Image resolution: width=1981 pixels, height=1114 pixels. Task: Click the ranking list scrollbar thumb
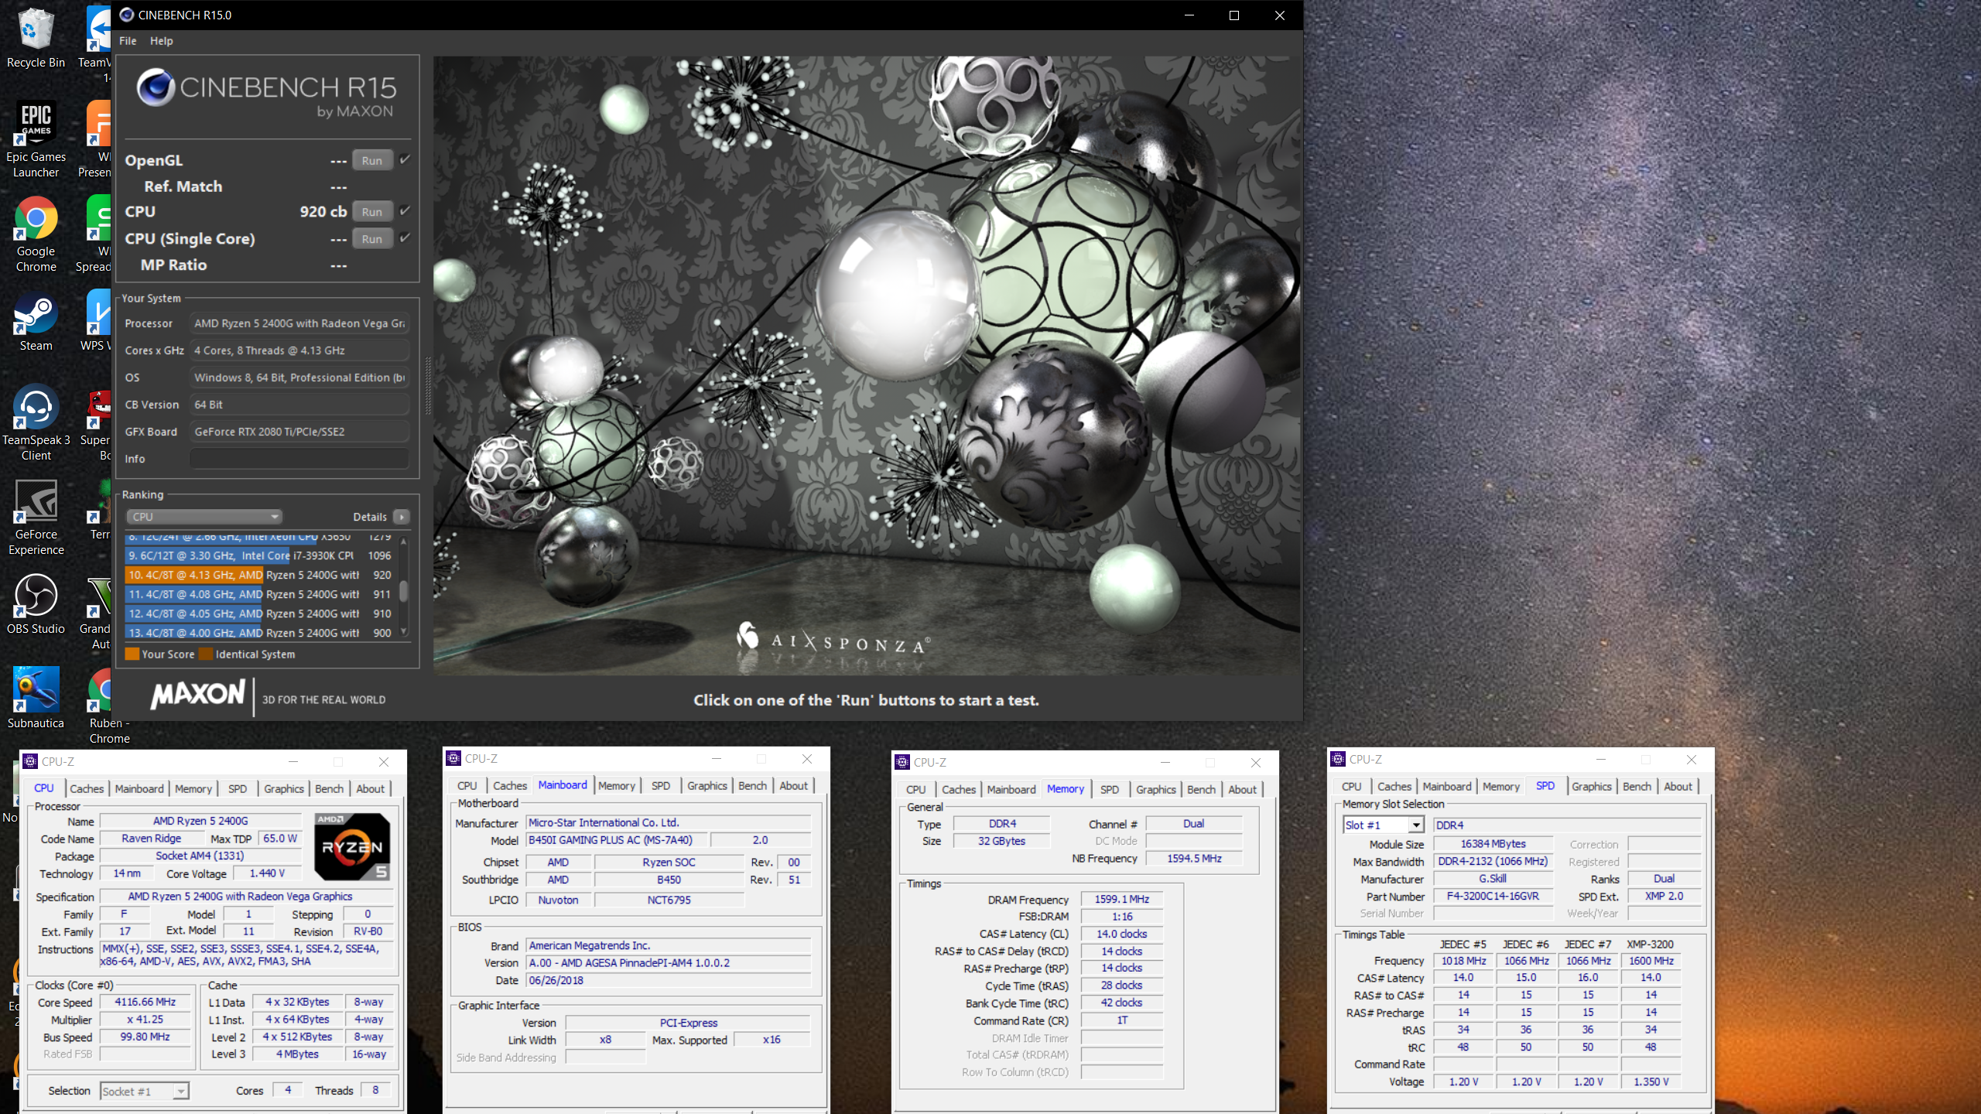[x=403, y=592]
